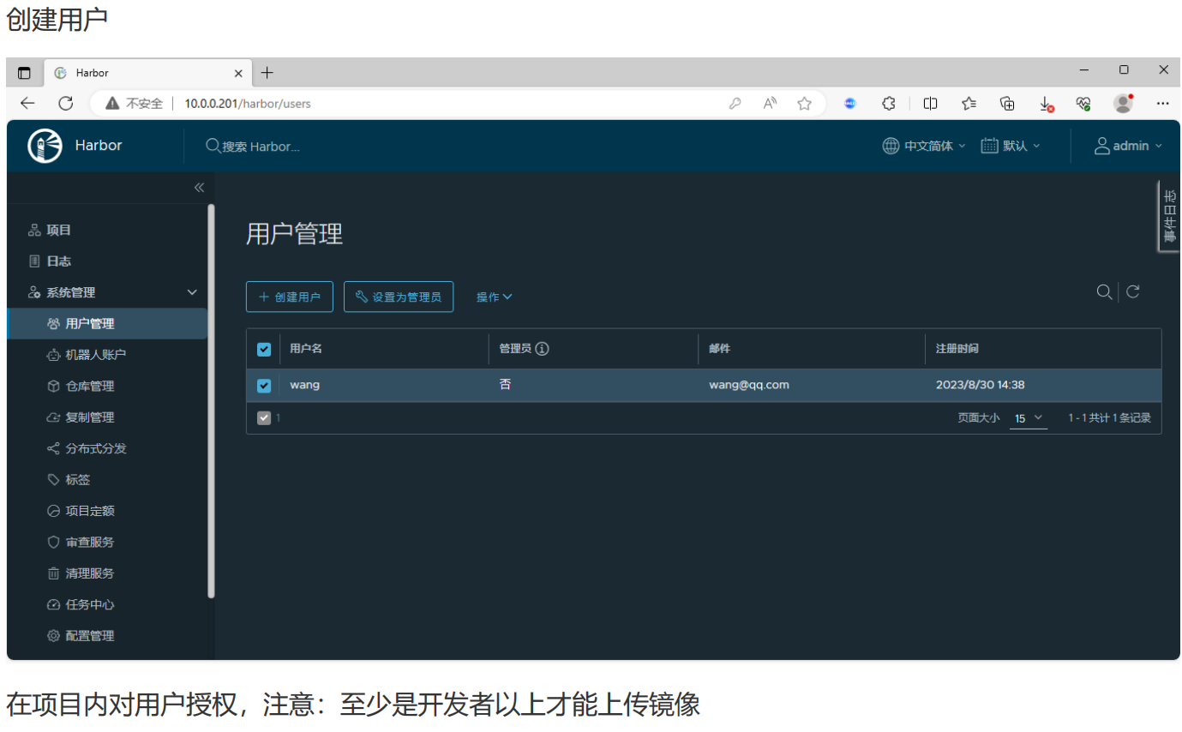Click the saved password key icon
This screenshot has width=1182, height=732.
point(735,104)
